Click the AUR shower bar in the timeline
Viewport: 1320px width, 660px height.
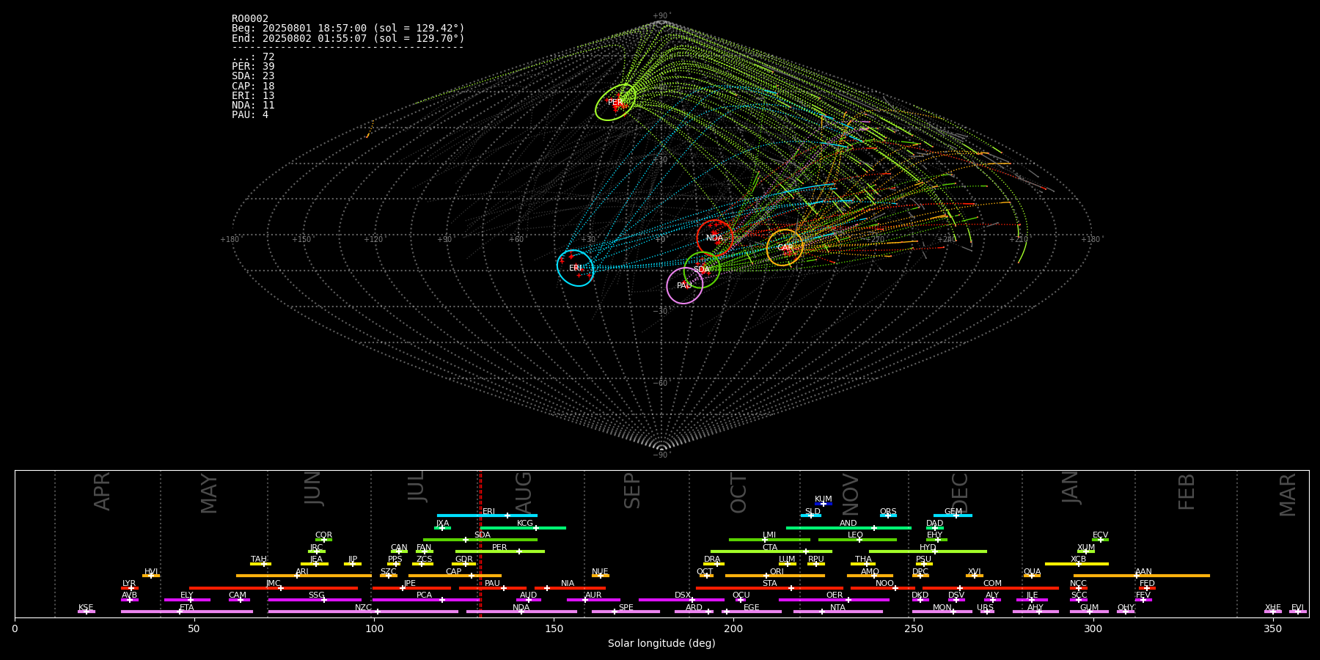(x=593, y=600)
